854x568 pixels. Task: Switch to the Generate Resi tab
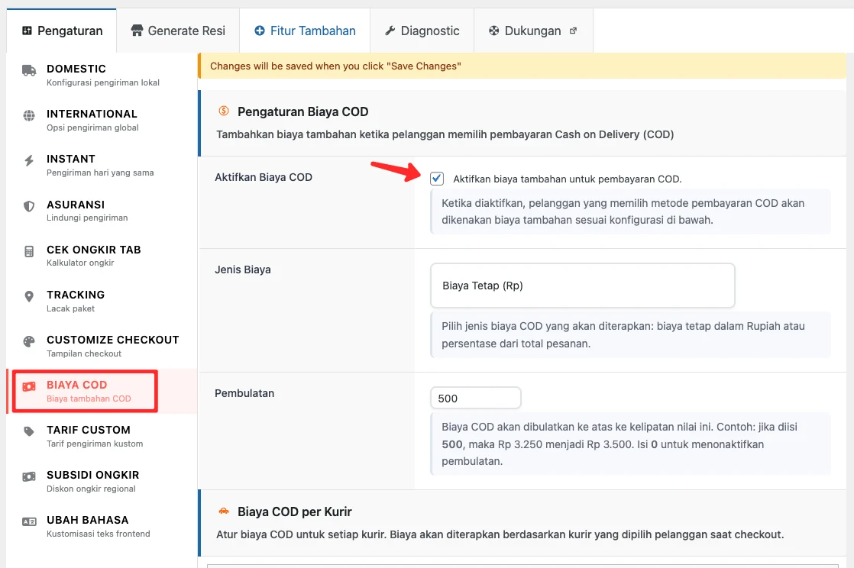[177, 30]
